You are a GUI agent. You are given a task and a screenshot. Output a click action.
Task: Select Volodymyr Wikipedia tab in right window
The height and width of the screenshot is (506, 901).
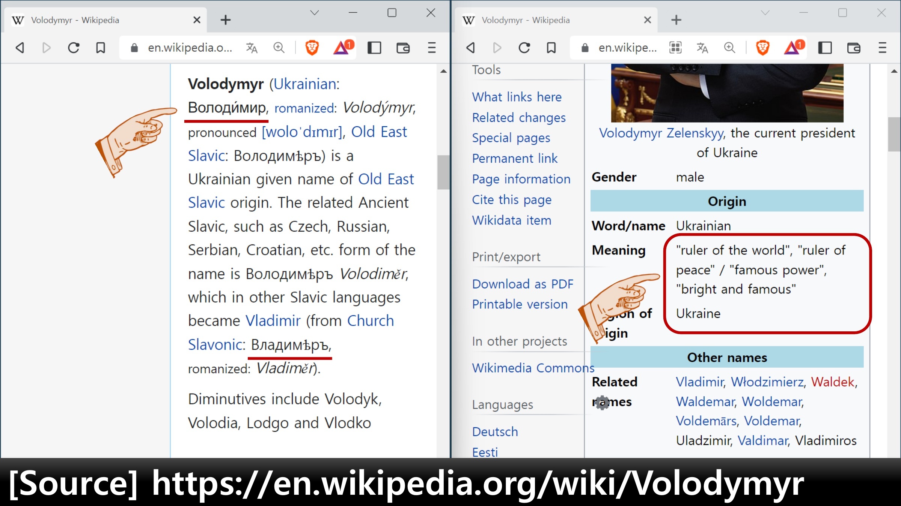[526, 20]
